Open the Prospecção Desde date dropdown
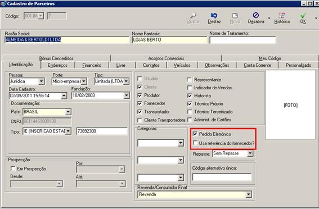This screenshot has width=319, height=209. pos(59,184)
